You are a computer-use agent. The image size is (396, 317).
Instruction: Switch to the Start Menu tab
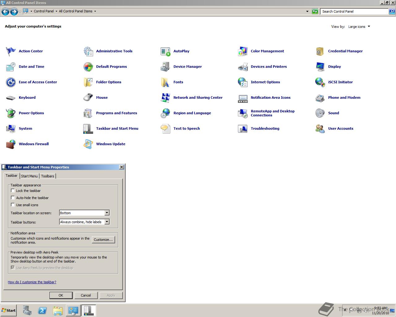pos(29,176)
